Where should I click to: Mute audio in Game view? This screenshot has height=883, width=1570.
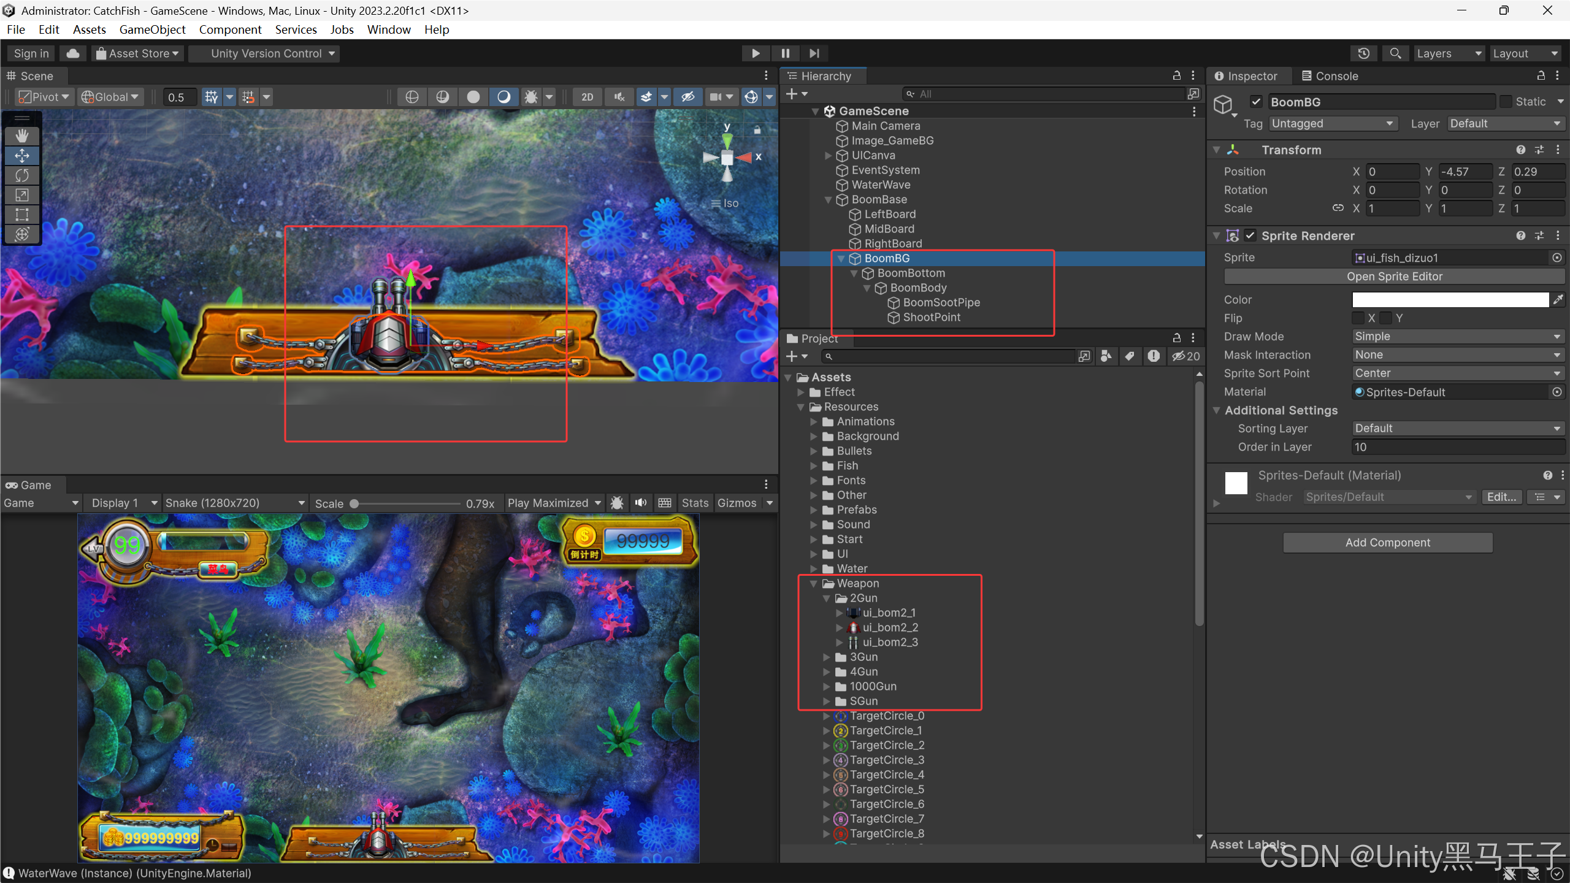[x=640, y=503]
